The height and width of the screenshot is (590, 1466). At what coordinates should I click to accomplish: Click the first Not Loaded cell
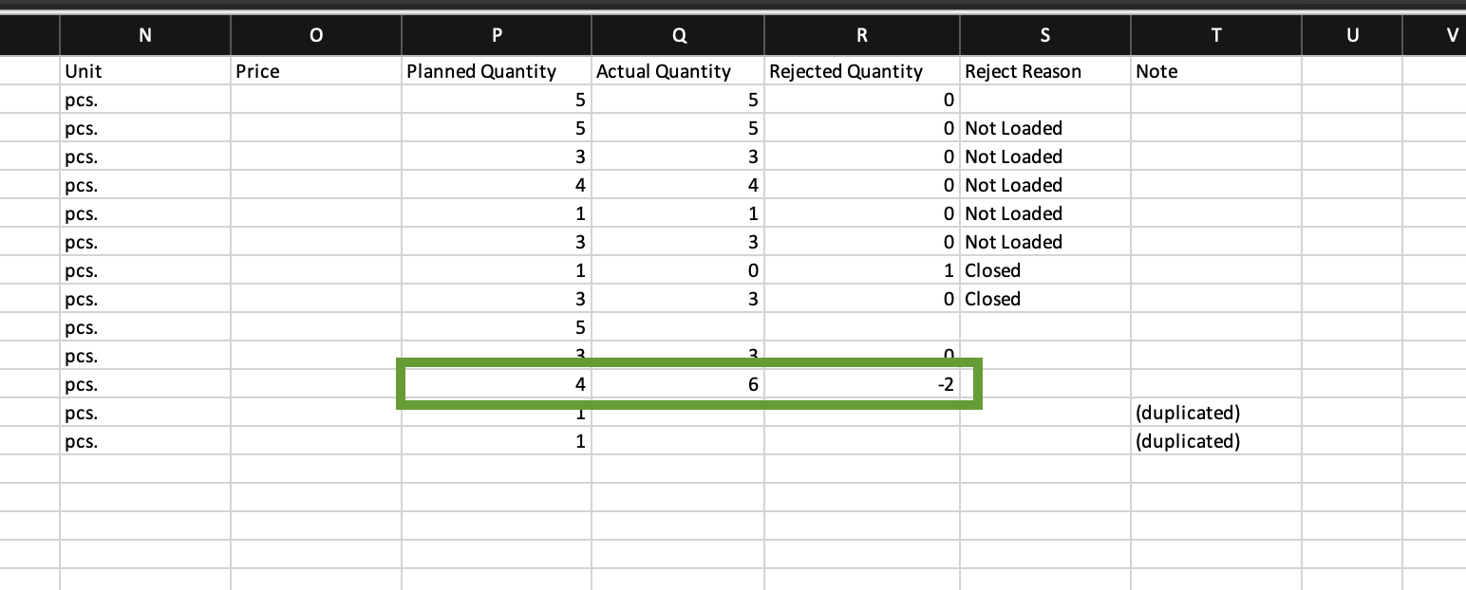(1045, 128)
